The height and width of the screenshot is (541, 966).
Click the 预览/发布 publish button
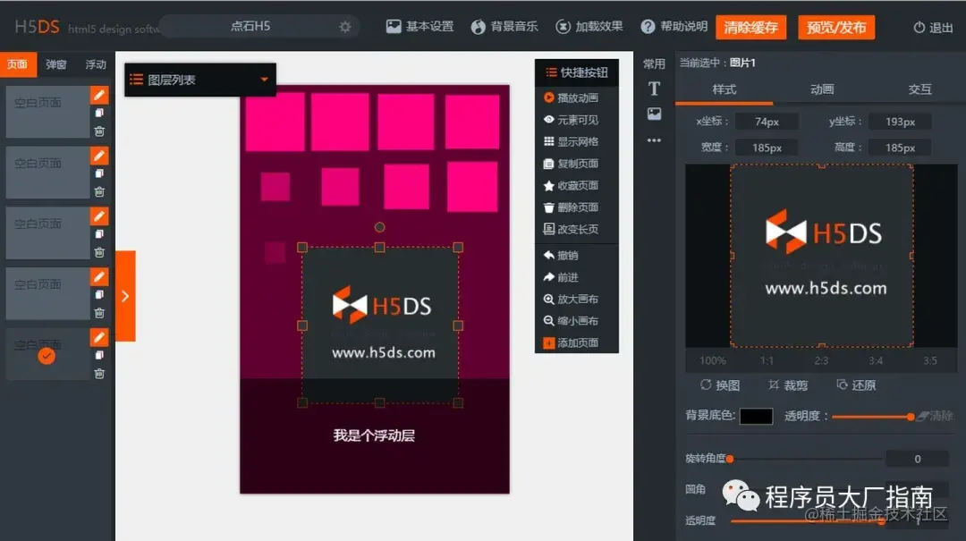[x=835, y=27]
